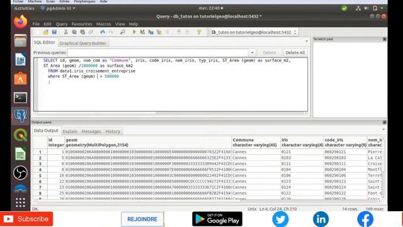The width and height of the screenshot is (403, 227).
Task: Open the volume icon in top bar
Action: pyautogui.click(x=366, y=8)
